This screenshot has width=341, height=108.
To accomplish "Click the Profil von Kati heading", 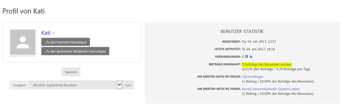I will click(x=23, y=11).
